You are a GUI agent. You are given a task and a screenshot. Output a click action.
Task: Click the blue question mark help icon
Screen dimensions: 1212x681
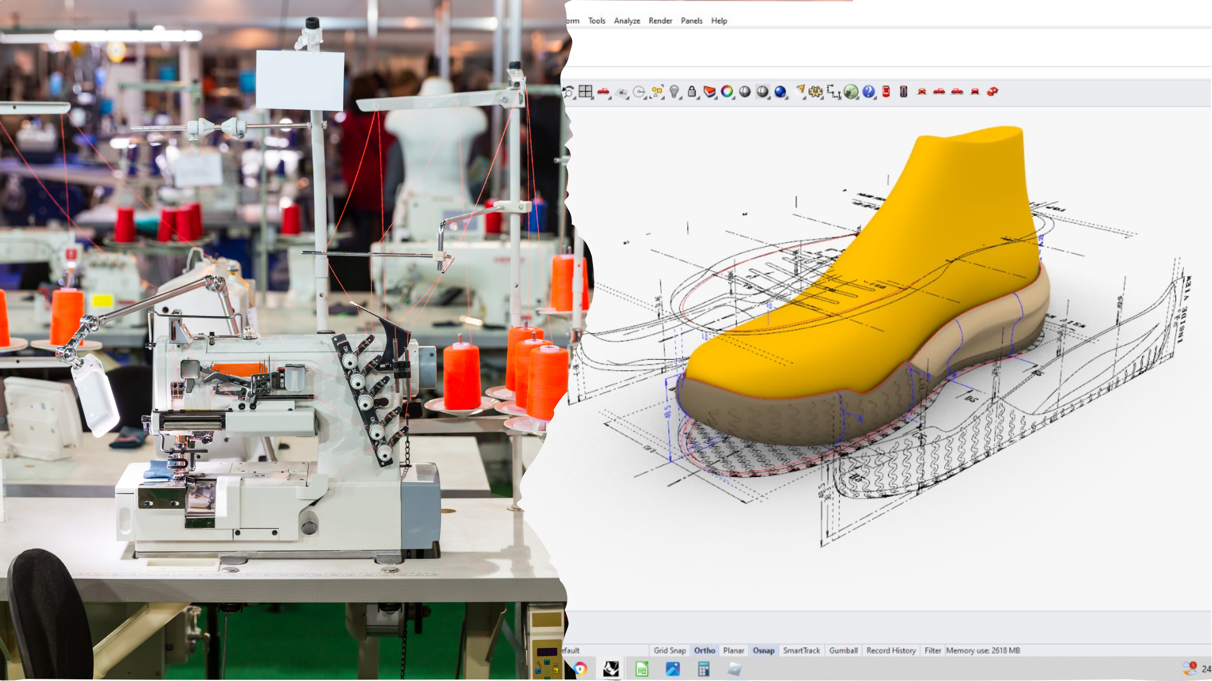click(x=868, y=91)
